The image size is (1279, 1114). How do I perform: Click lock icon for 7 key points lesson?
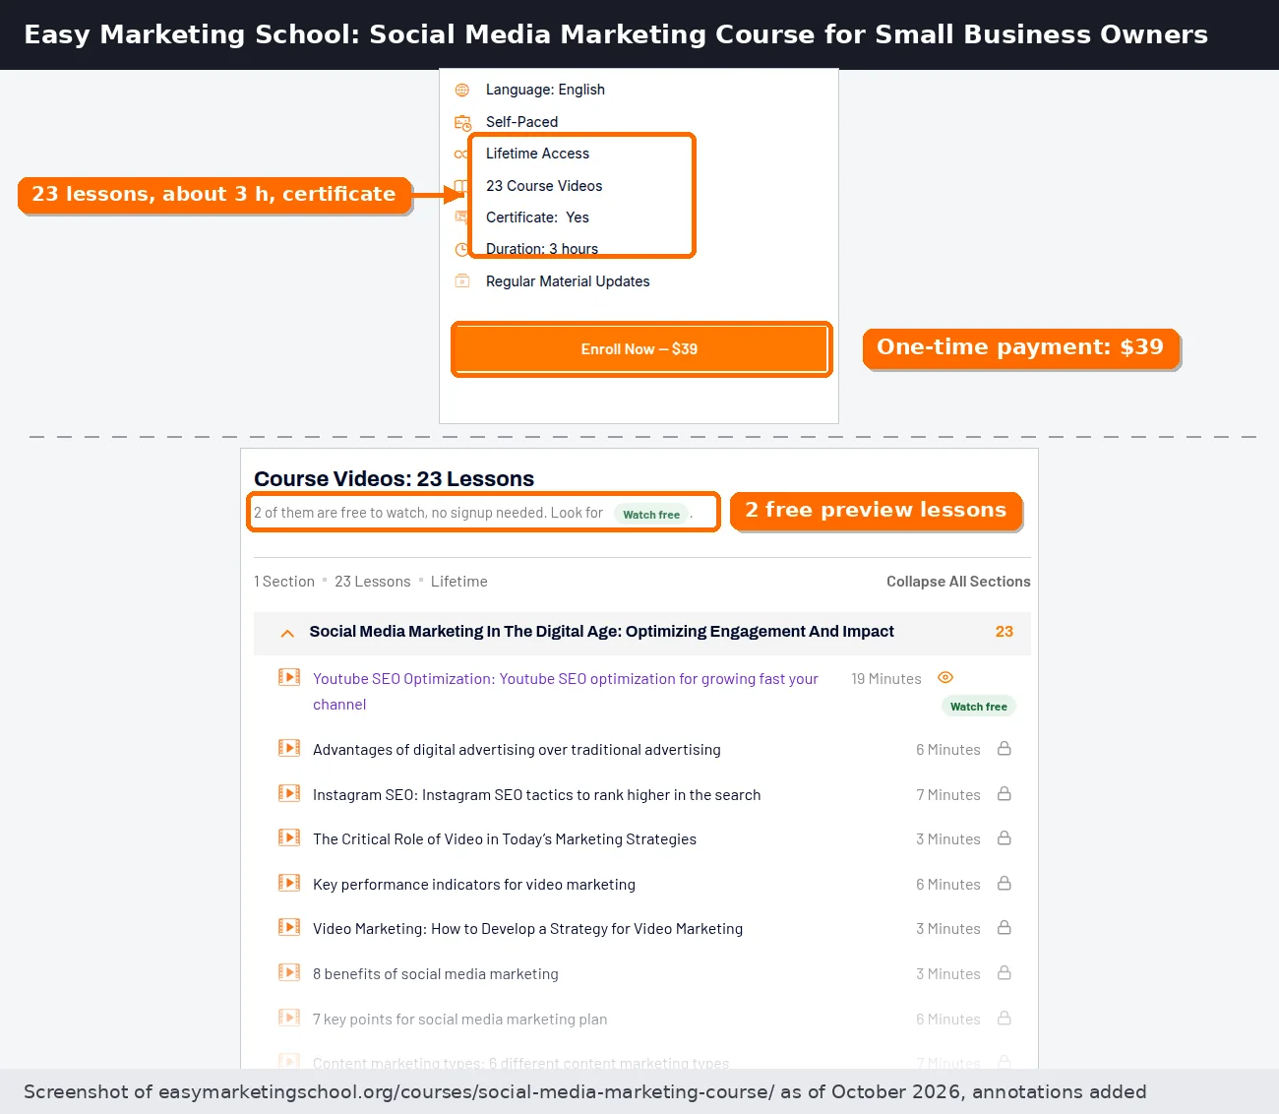[x=1005, y=1019]
